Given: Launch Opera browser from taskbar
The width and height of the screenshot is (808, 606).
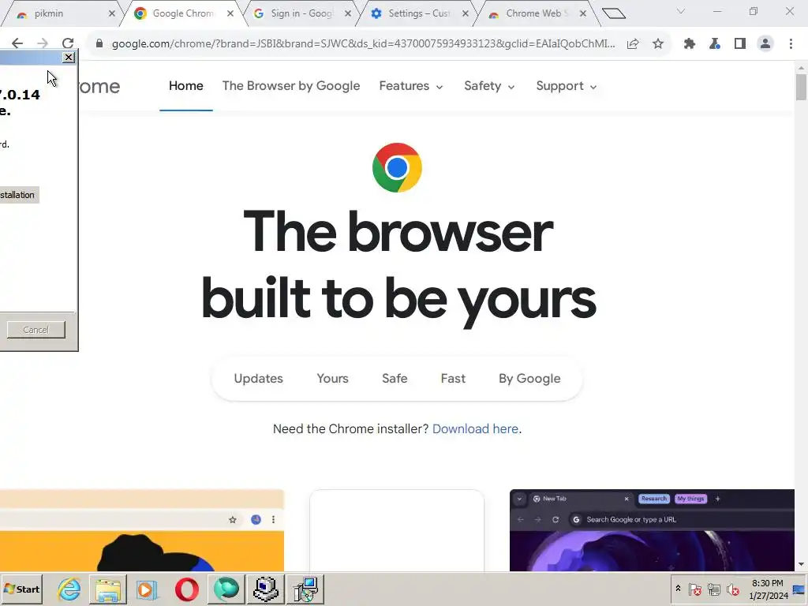Looking at the screenshot, I should point(186,589).
